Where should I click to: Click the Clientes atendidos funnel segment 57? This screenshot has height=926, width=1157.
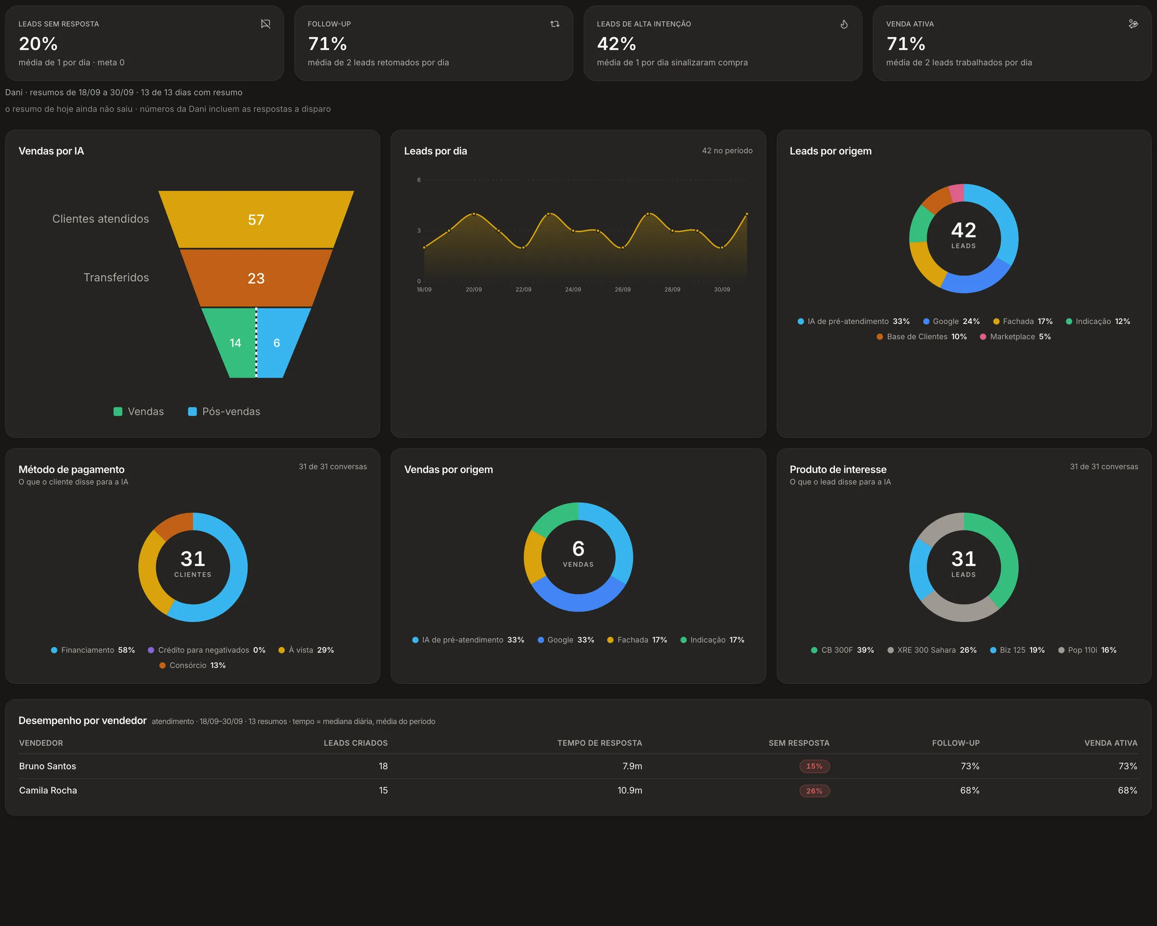click(256, 219)
